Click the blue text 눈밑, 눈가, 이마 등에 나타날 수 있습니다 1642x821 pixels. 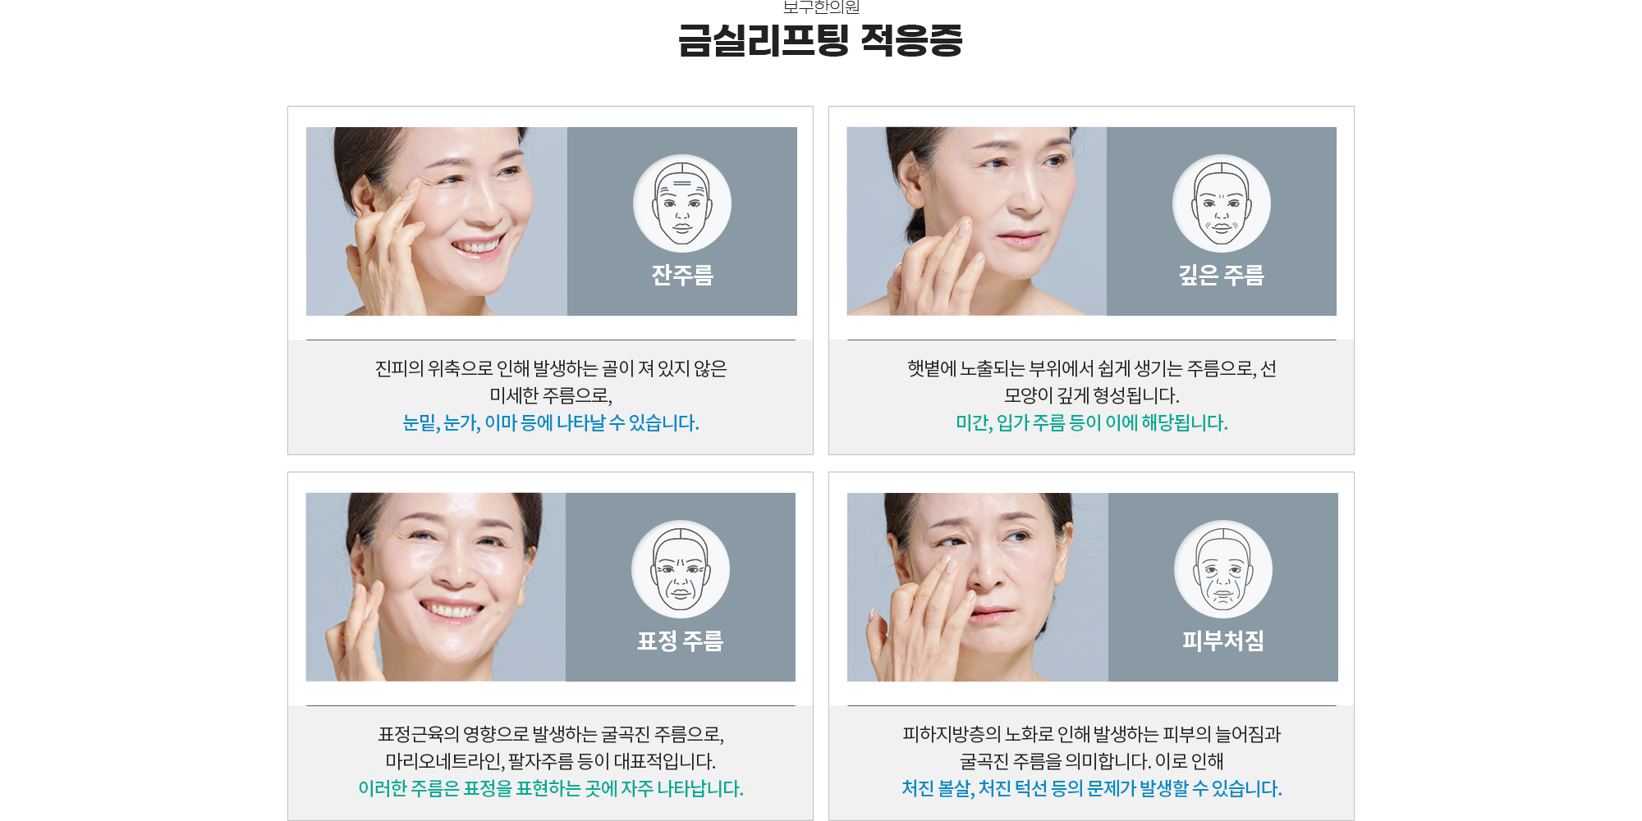pyautogui.click(x=551, y=423)
